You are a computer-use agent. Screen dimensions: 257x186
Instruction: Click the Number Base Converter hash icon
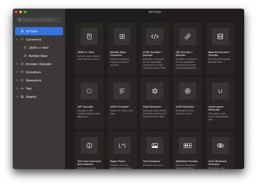click(122, 36)
